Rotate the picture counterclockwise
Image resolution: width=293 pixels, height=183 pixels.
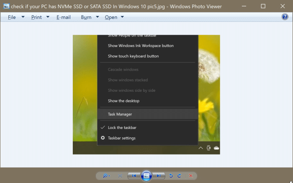pyautogui.click(x=171, y=176)
